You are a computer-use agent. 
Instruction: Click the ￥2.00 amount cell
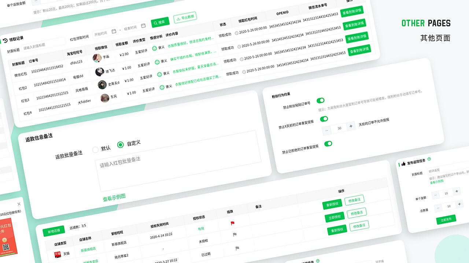click(x=124, y=54)
